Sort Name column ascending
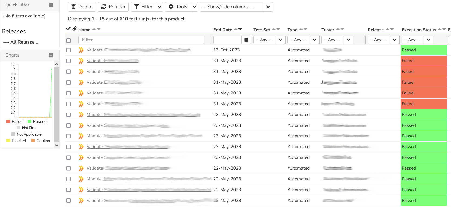451x207 pixels. point(94,29)
